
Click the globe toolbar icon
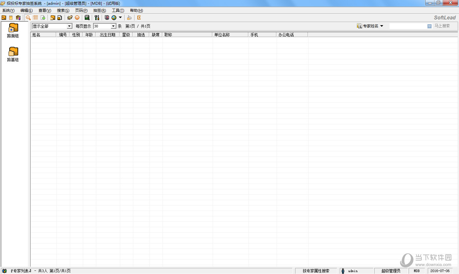[114, 18]
